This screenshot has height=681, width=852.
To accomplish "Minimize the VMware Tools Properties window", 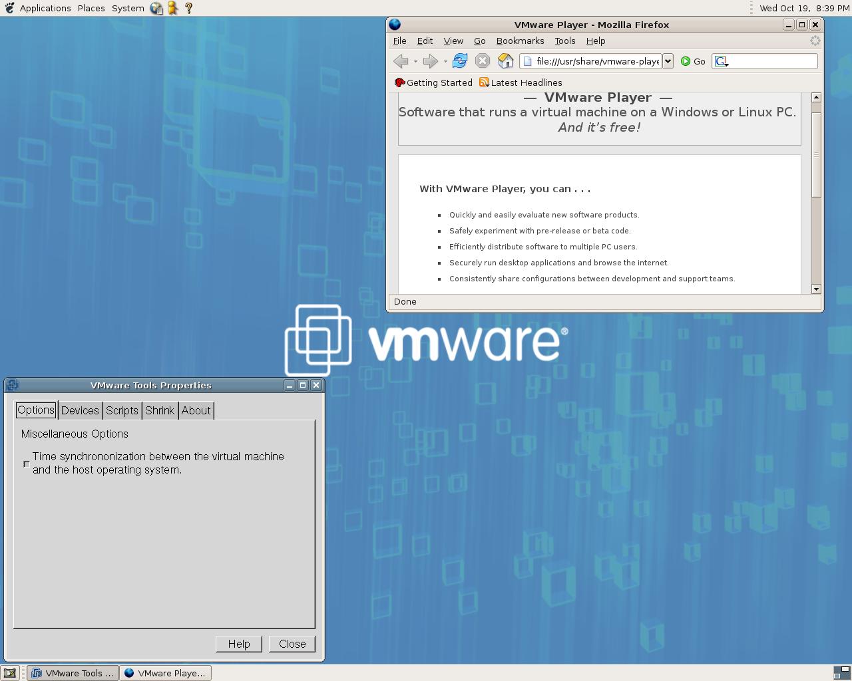I will 290,385.
